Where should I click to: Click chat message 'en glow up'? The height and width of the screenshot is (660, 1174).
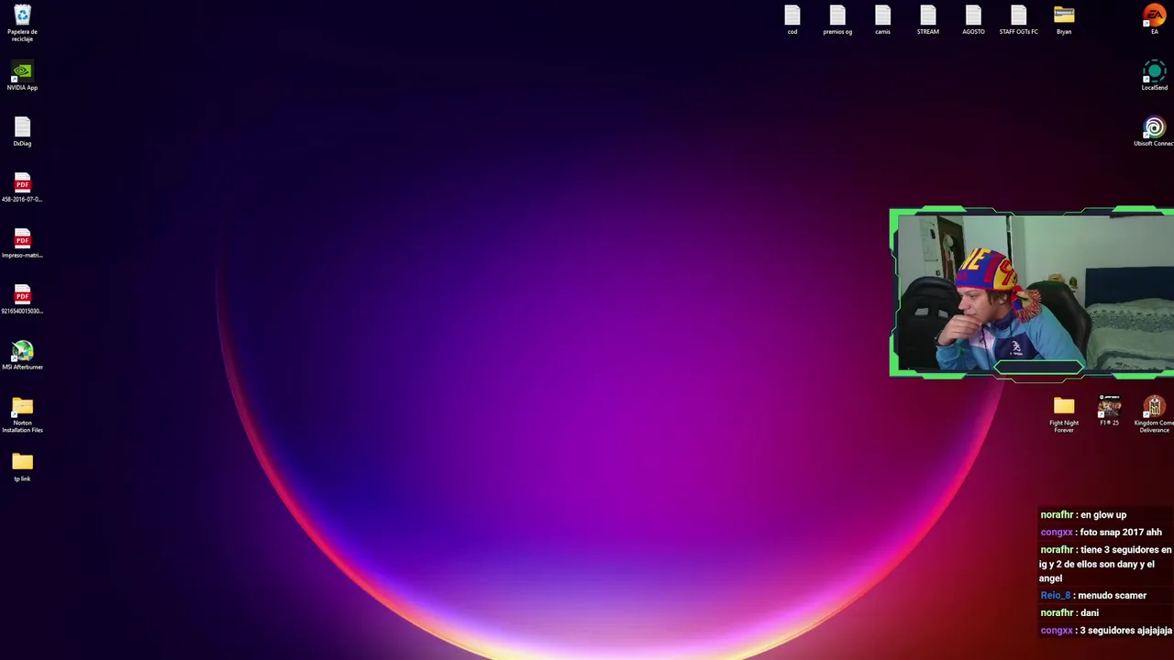(1103, 515)
